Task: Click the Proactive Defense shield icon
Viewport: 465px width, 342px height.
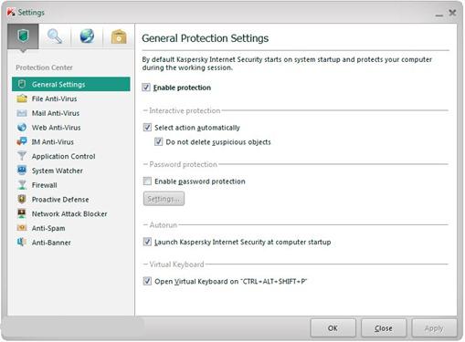Action: coord(22,199)
